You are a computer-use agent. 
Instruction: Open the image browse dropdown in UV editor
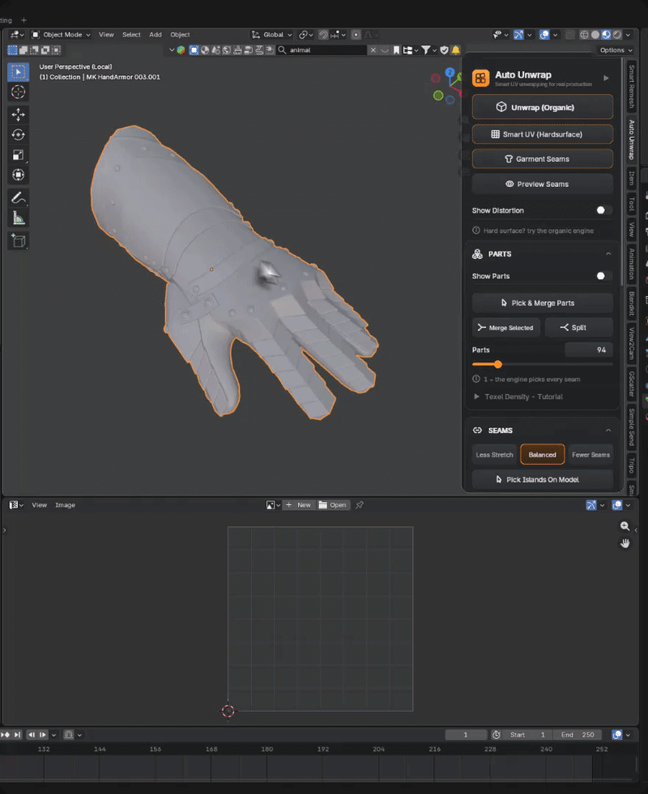(273, 505)
